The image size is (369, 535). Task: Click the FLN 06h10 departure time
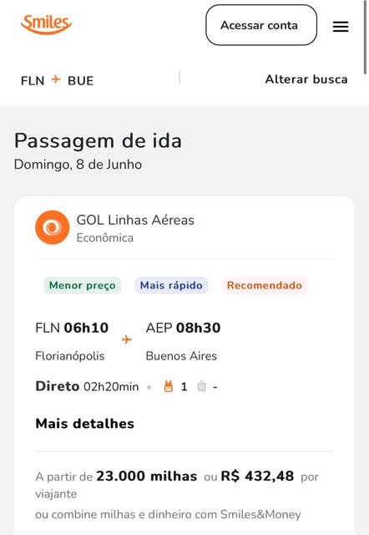click(72, 328)
